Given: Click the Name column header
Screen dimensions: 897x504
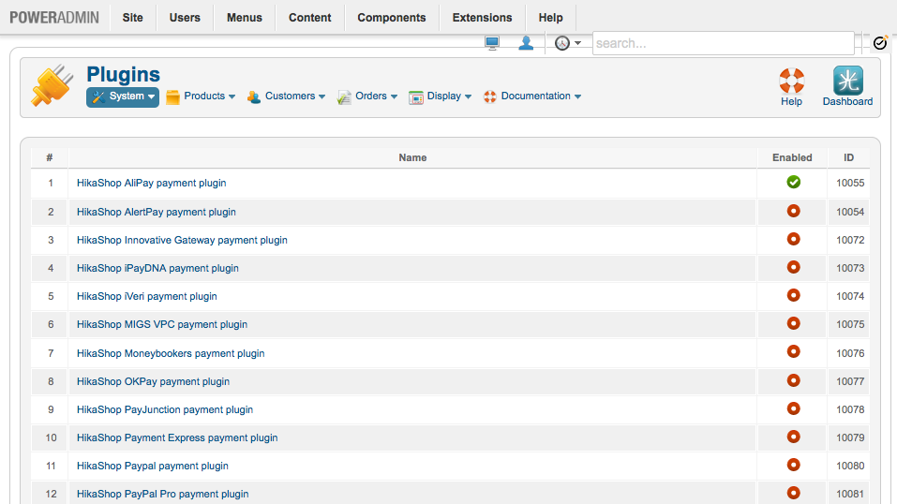Looking at the screenshot, I should [412, 157].
